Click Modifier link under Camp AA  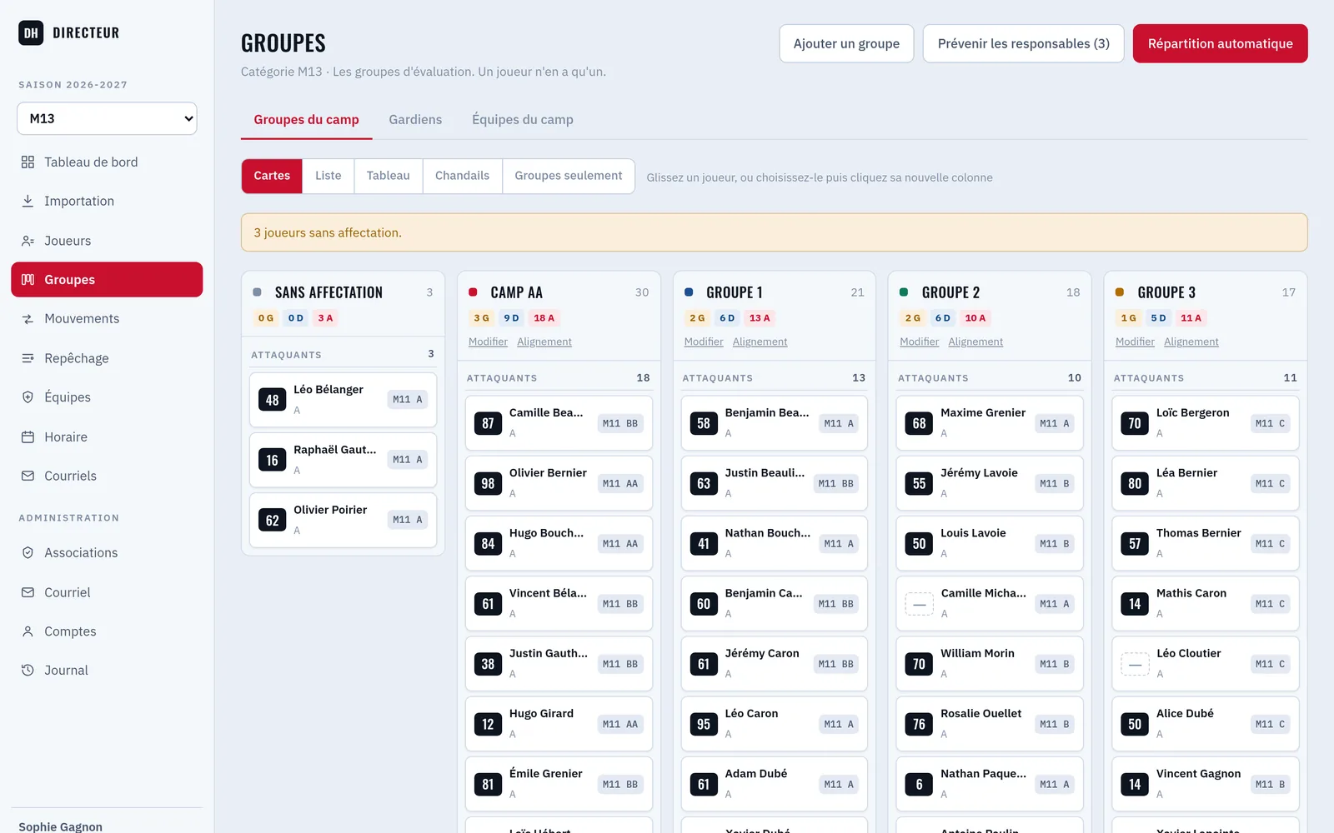tap(488, 342)
